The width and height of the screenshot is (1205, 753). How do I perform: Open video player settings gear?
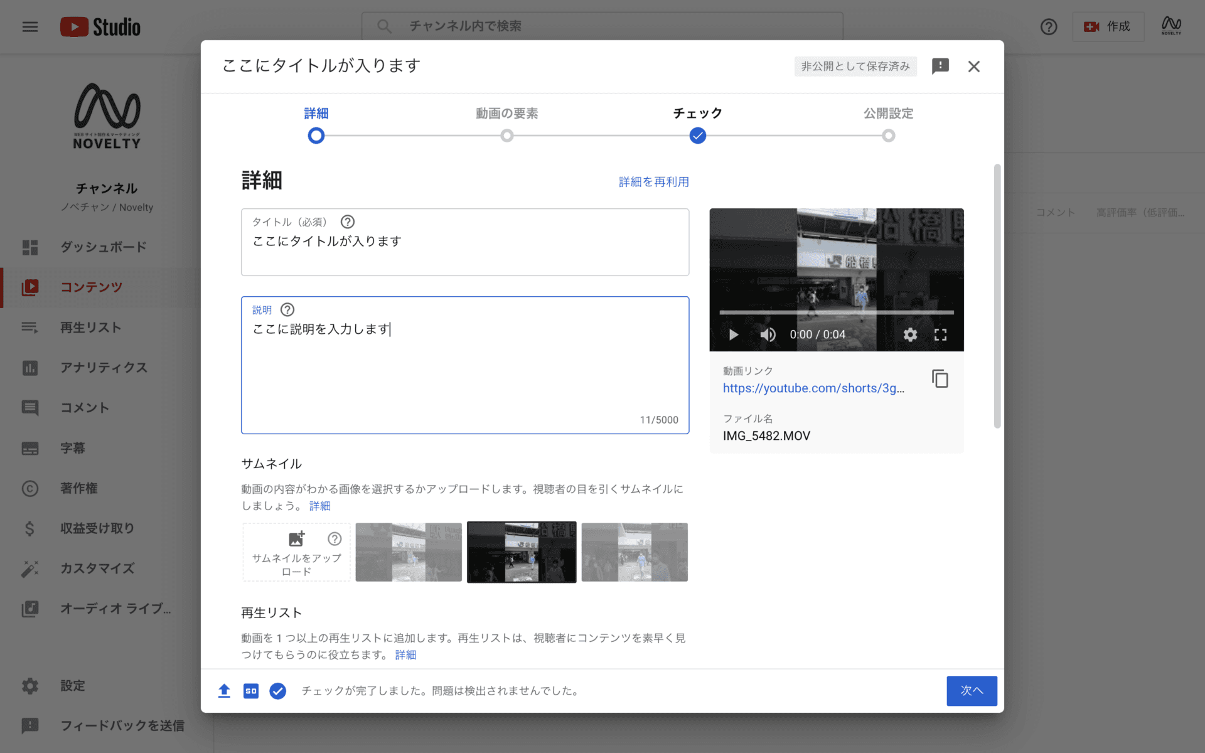(910, 334)
